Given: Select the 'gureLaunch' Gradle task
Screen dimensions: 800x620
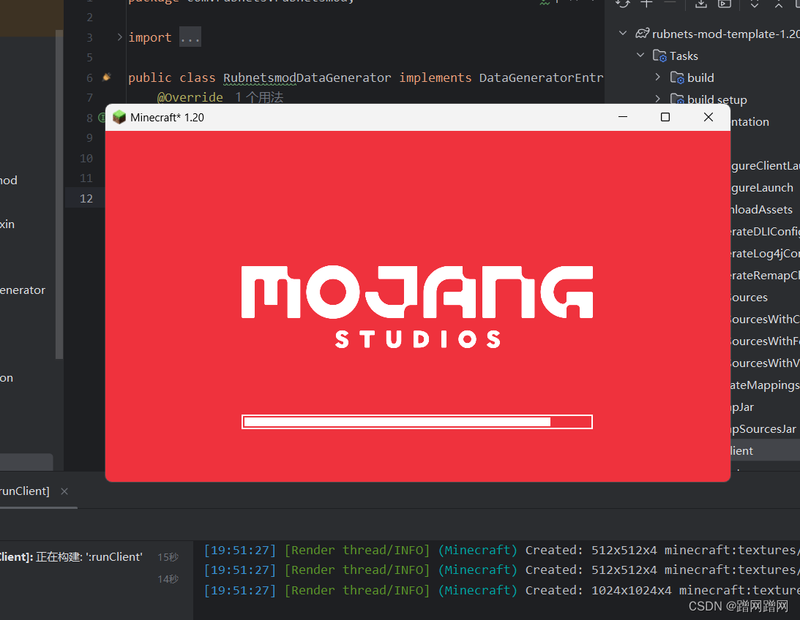Looking at the screenshot, I should click(x=762, y=187).
